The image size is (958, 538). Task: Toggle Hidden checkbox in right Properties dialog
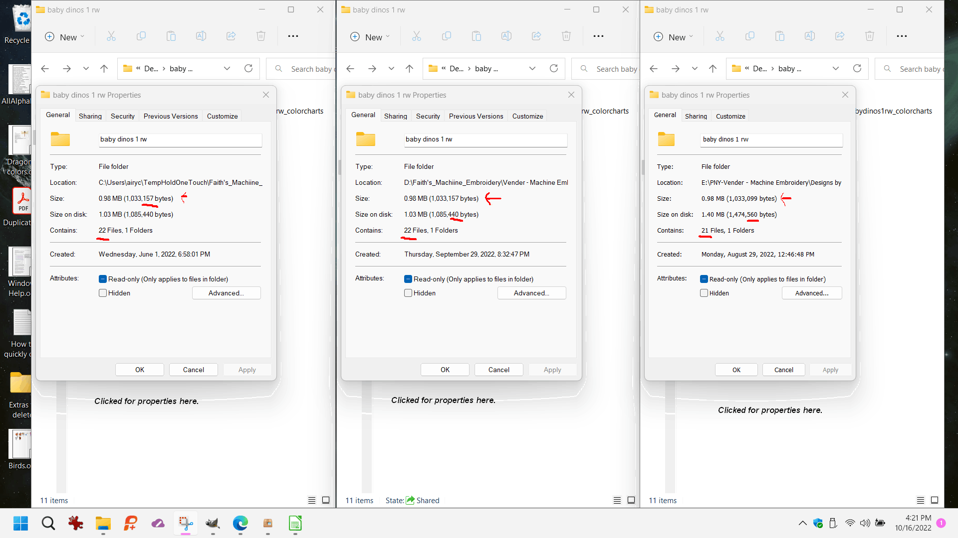coord(704,293)
